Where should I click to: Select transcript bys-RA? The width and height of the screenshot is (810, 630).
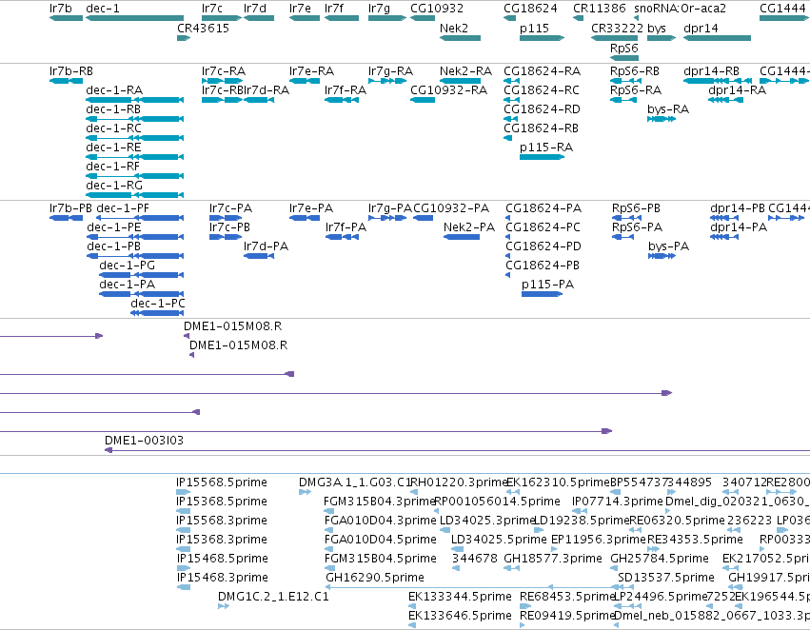pos(662,119)
